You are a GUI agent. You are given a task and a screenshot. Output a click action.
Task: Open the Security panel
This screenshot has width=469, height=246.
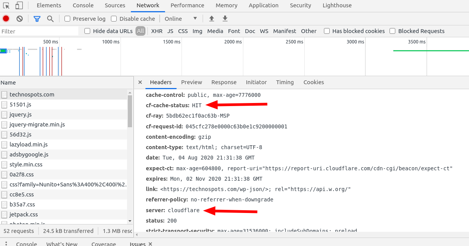[301, 5]
